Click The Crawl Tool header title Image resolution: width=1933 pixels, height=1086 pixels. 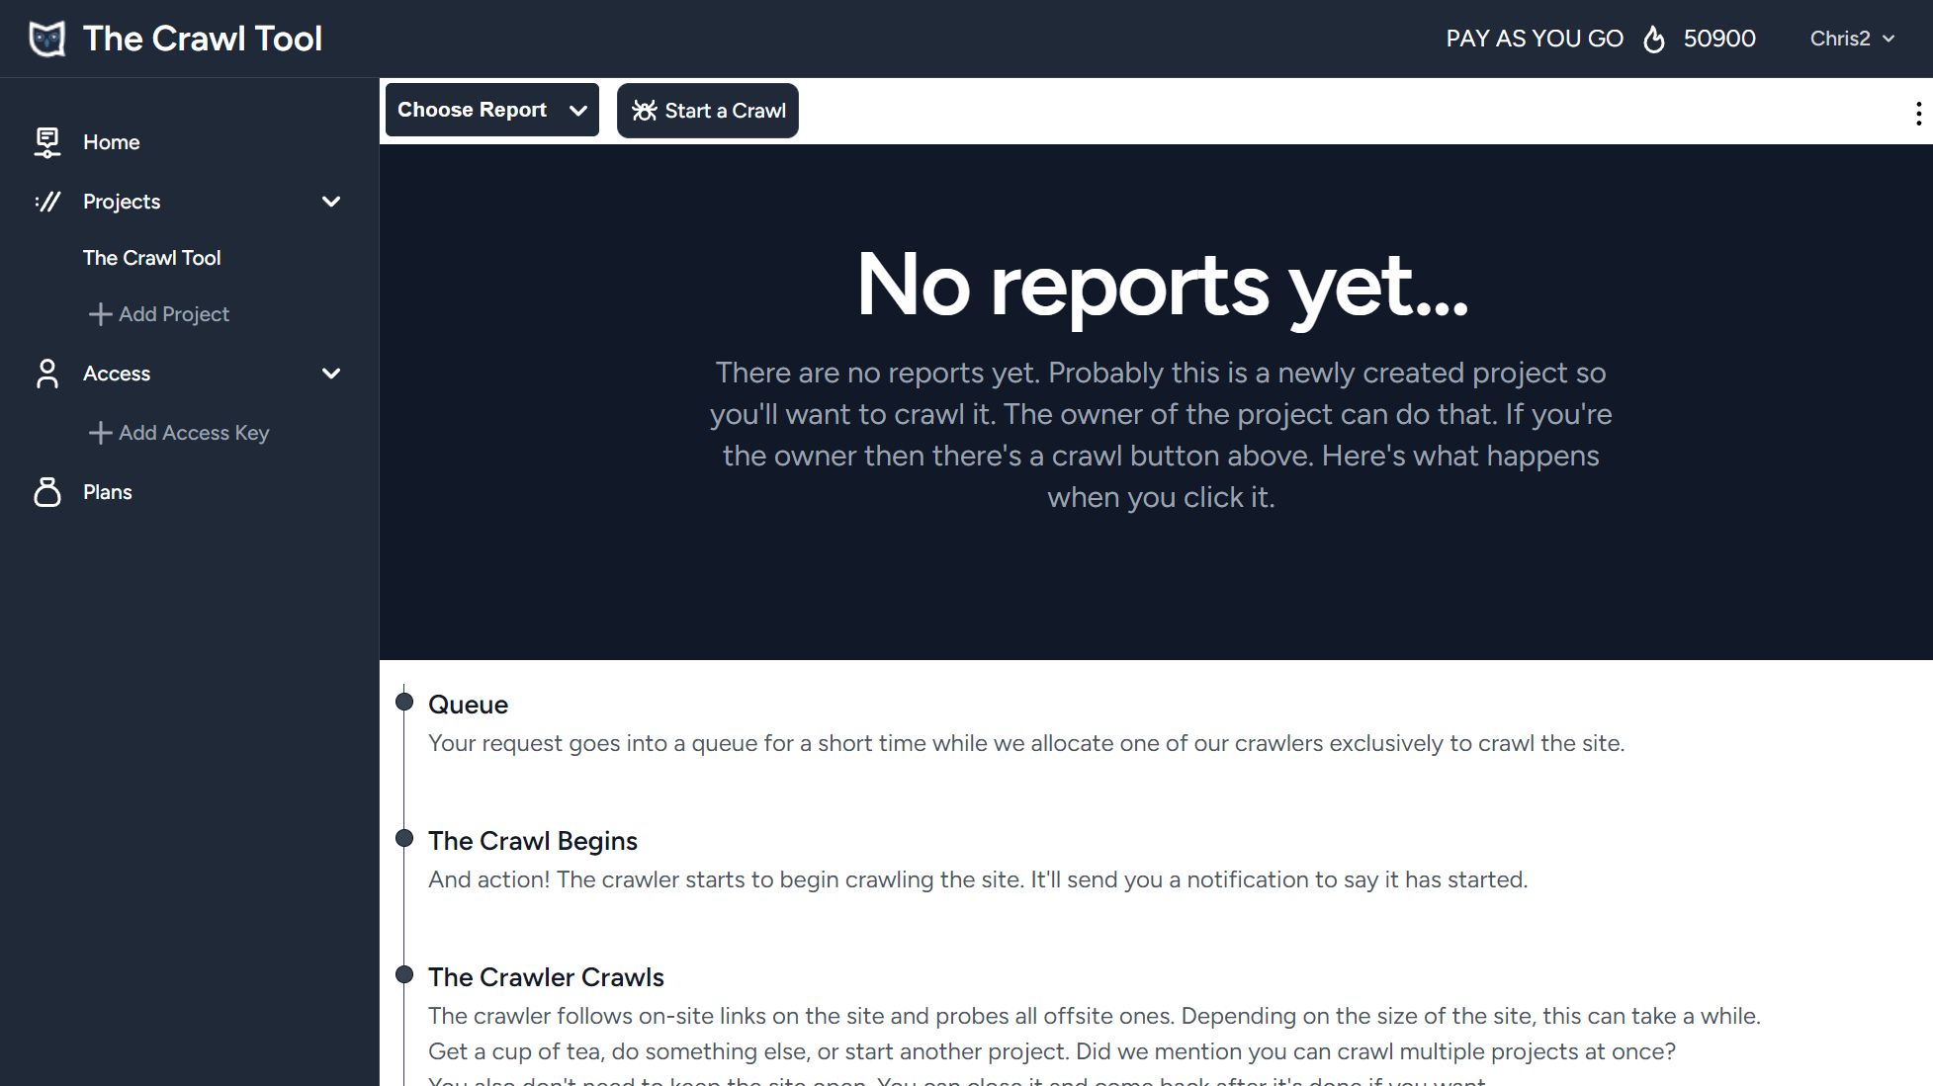point(203,39)
